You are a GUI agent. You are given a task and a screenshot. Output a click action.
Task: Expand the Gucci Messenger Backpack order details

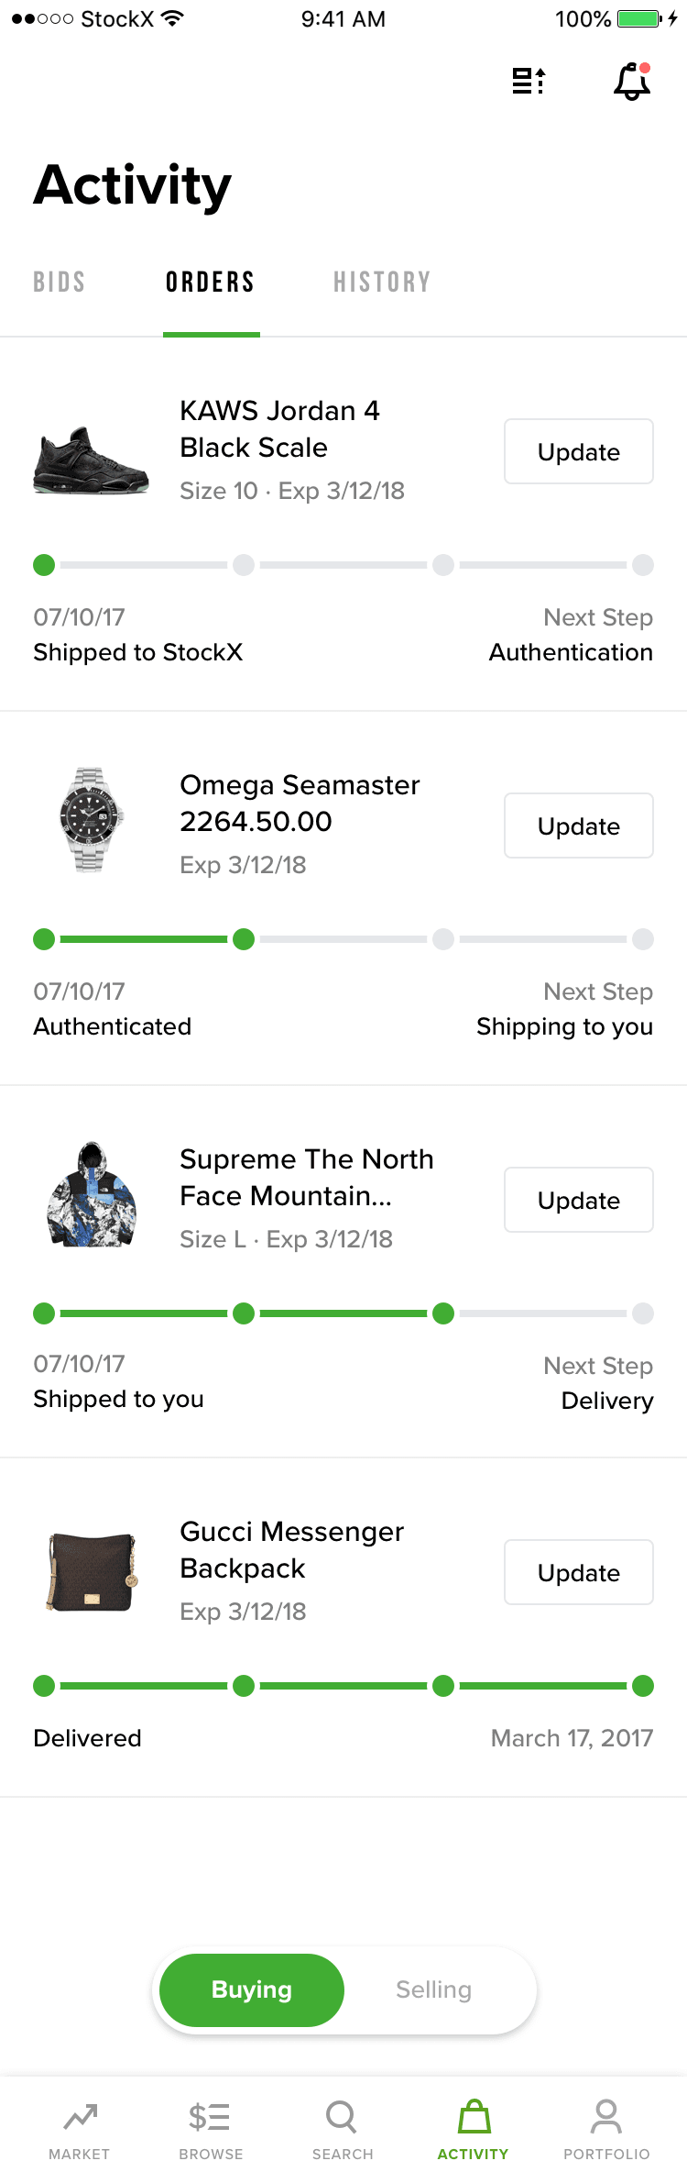click(x=292, y=1550)
